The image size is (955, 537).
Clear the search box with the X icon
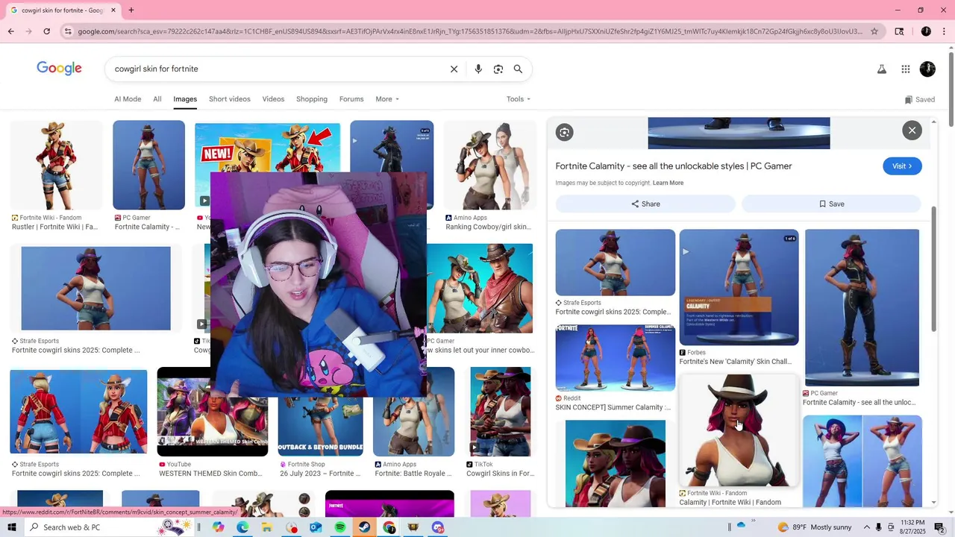click(454, 69)
